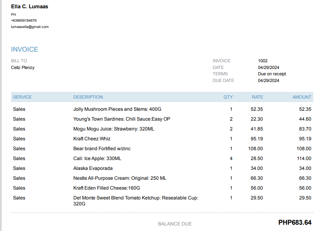Select Kraft Eden Filled Cheese:160G description

click(x=107, y=188)
